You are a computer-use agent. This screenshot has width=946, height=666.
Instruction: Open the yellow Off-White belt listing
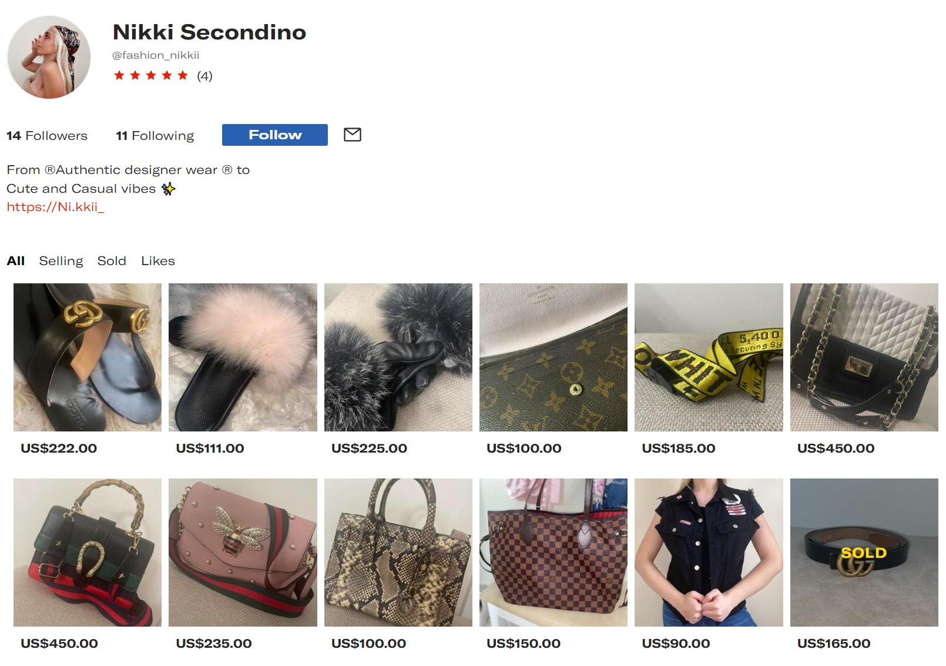[709, 357]
